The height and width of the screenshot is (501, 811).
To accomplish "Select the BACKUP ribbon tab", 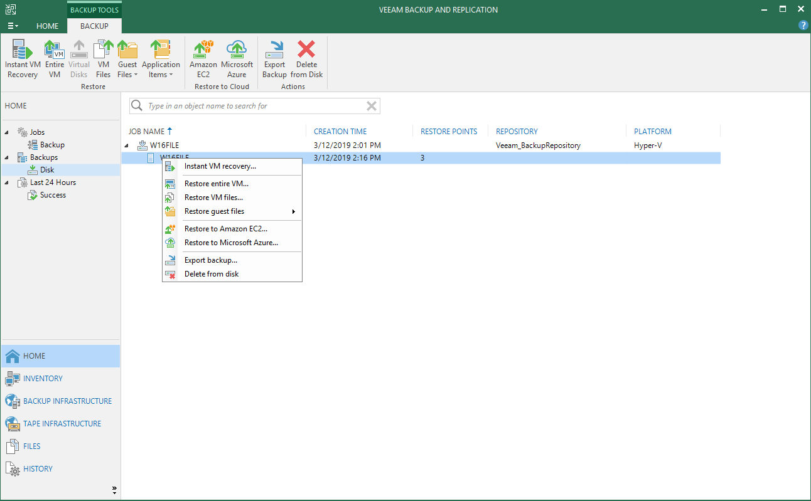I will pos(94,26).
